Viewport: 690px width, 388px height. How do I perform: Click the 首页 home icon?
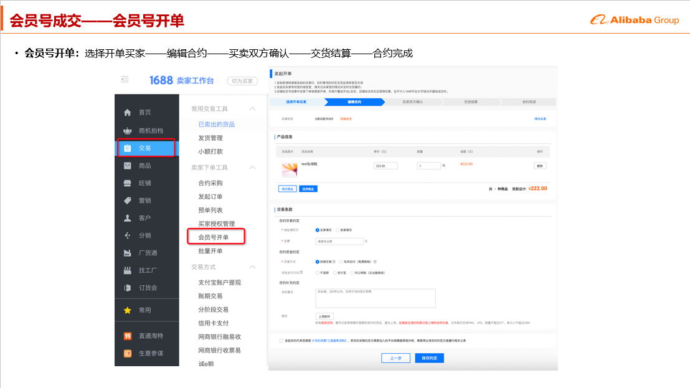127,113
